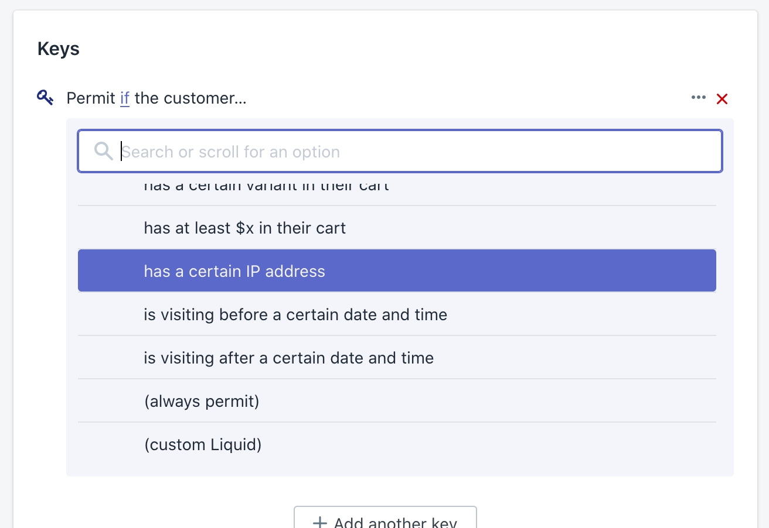This screenshot has height=528, width=769.
Task: Click the magnifying glass search icon
Action: point(103,152)
